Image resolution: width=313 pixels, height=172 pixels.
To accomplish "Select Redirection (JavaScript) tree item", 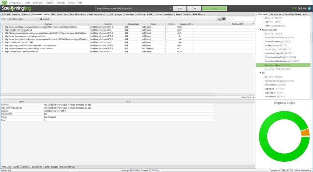I will point(280,57).
